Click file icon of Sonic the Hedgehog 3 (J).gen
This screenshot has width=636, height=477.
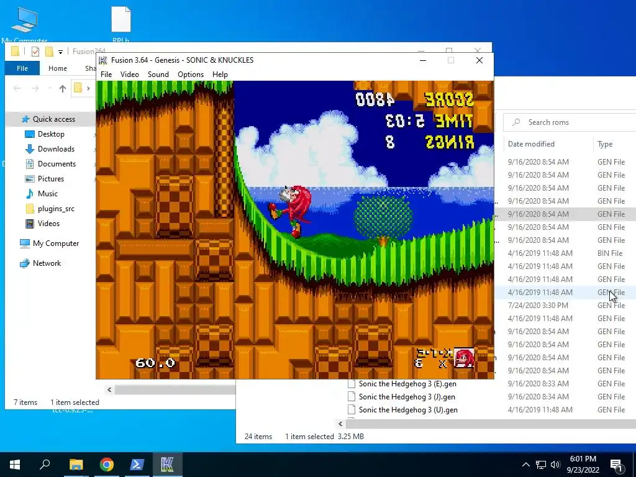pyautogui.click(x=352, y=397)
